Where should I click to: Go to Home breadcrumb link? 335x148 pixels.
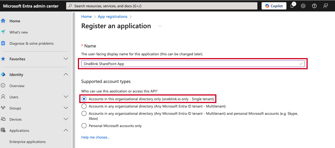click(x=86, y=16)
